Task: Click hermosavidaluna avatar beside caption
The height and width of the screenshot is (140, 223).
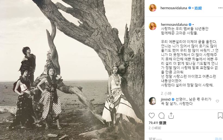Action: (x=153, y=26)
